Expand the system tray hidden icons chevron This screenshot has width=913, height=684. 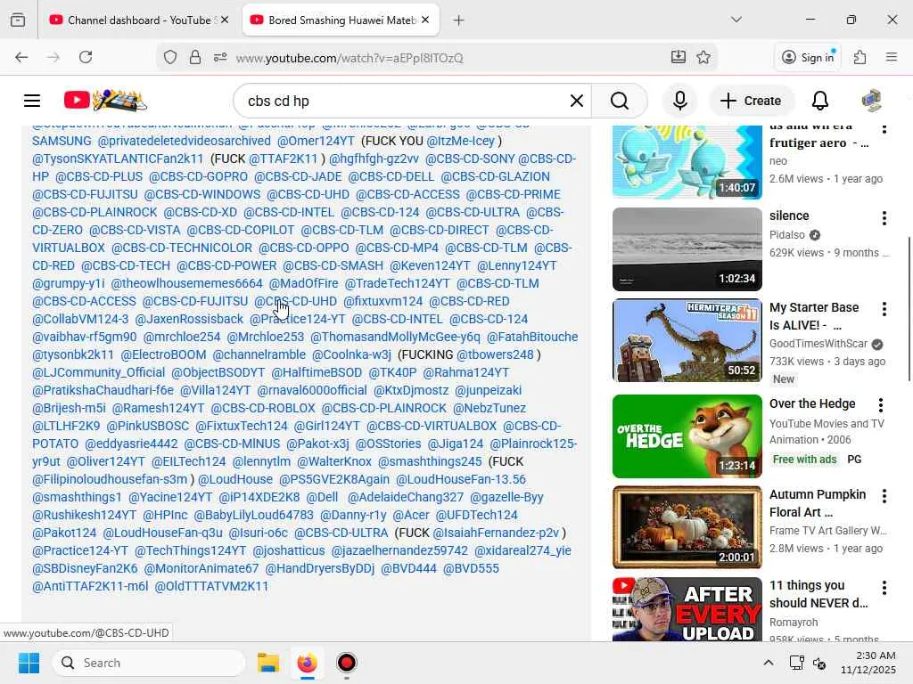tap(768, 663)
